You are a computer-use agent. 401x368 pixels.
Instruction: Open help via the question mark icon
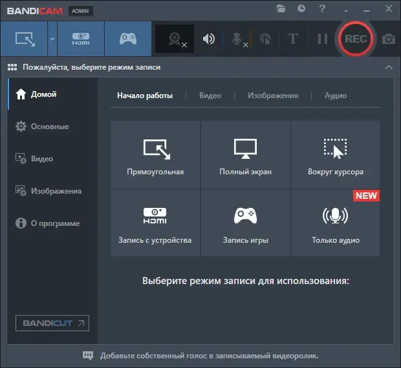322,8
